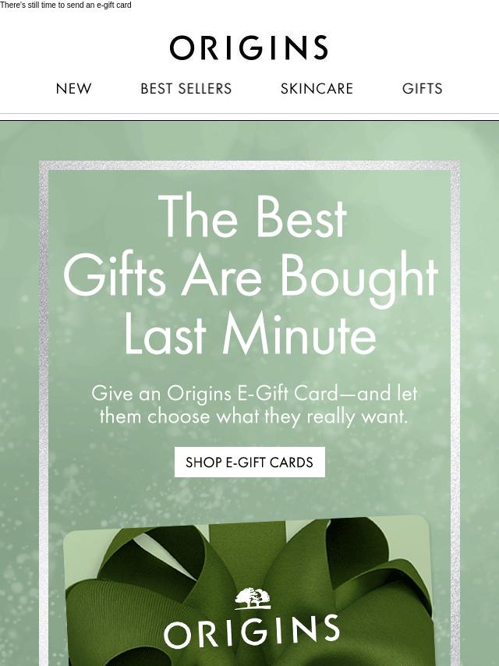Click the preheader text about e-gift card
This screenshot has width=499, height=666.
[65, 5]
